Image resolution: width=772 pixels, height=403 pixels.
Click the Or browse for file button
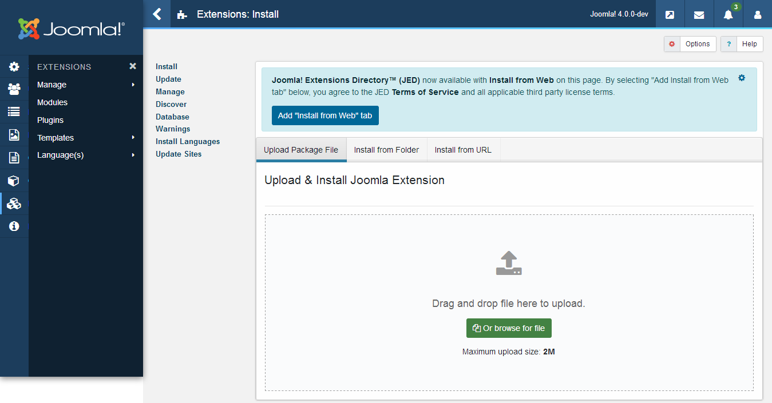509,328
